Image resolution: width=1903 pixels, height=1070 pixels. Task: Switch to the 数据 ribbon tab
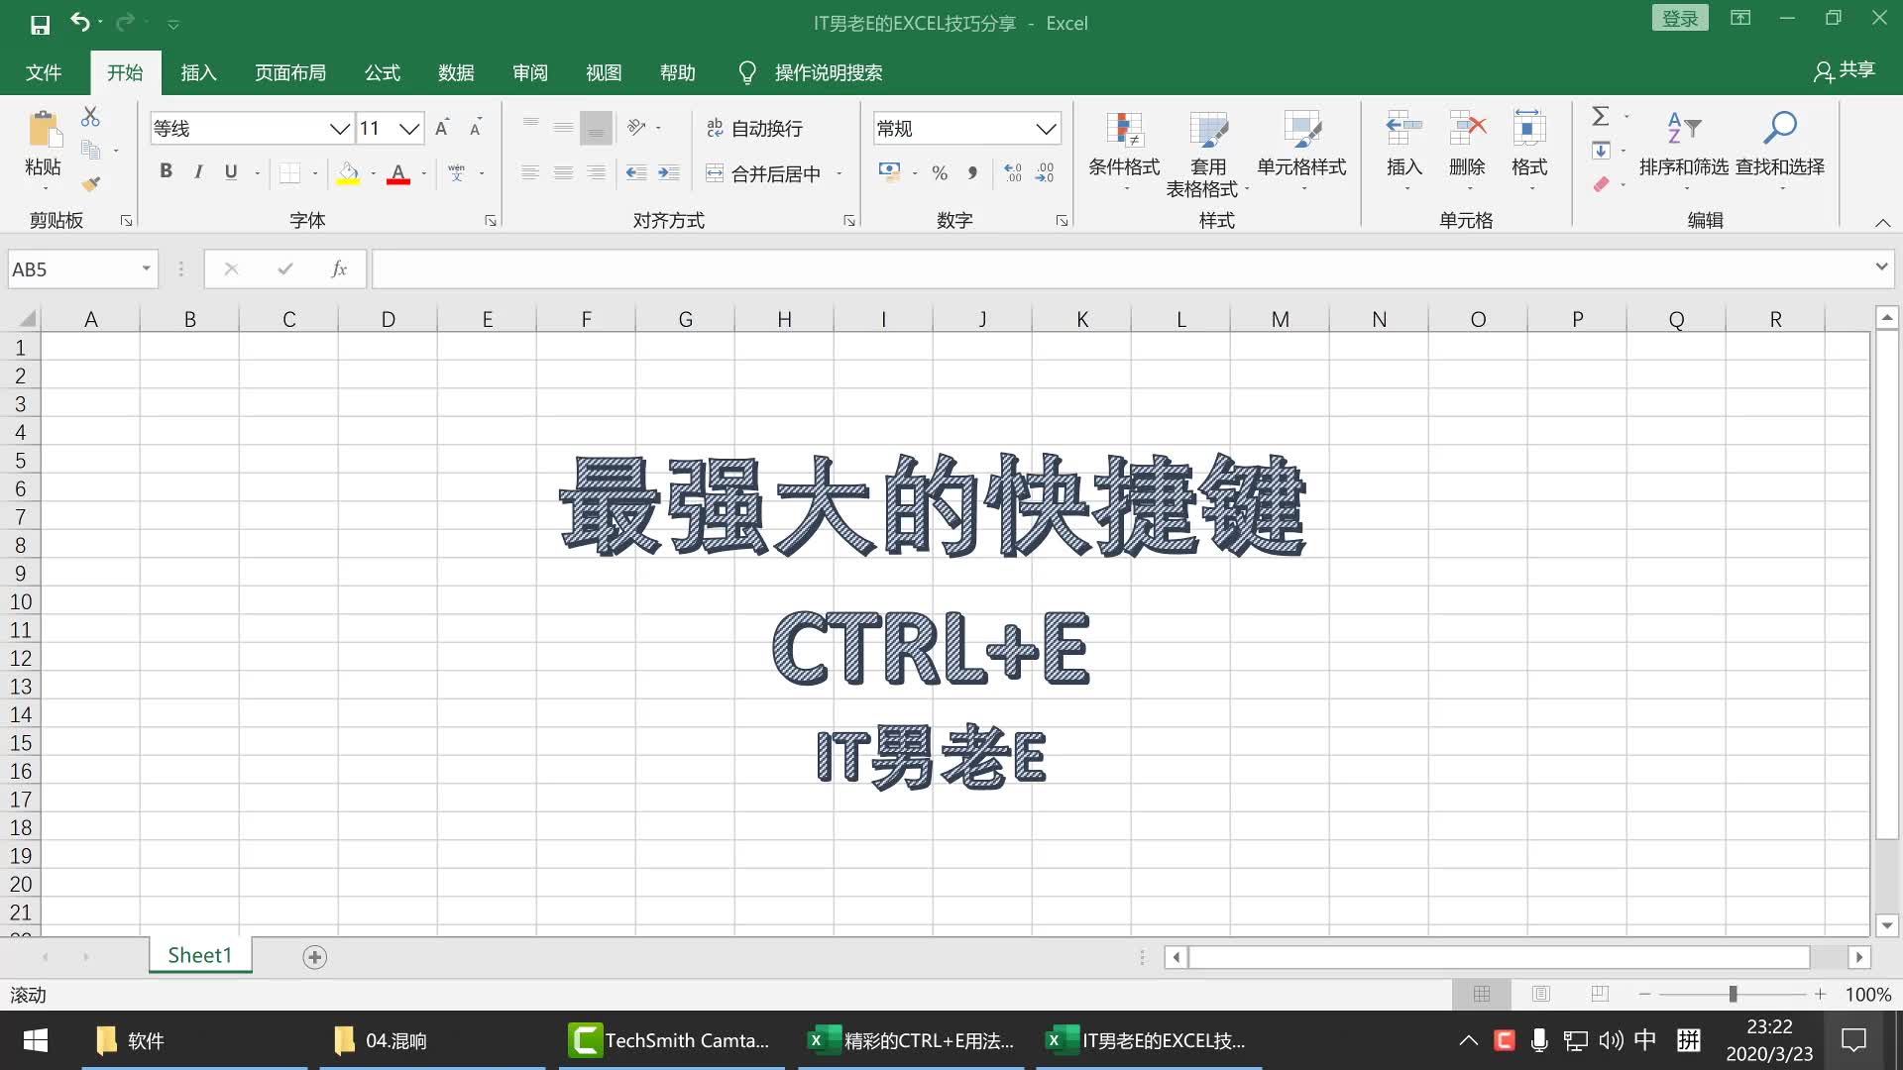coord(456,72)
